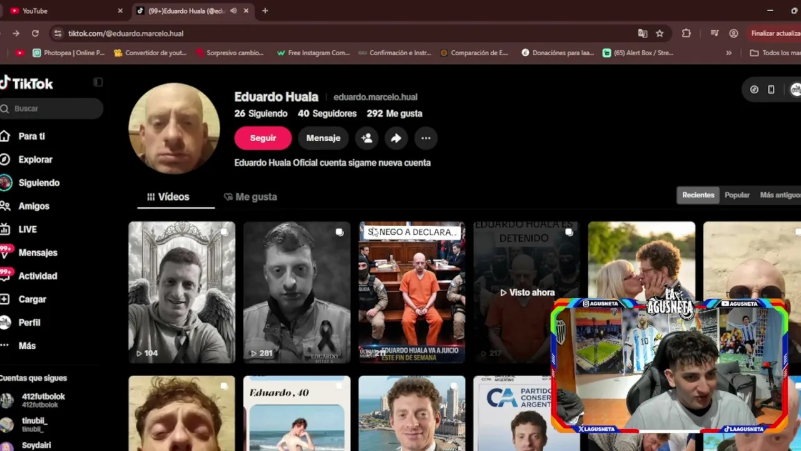Open the Photopea bookmark
Viewport: 801px width, 451px height.
(69, 53)
